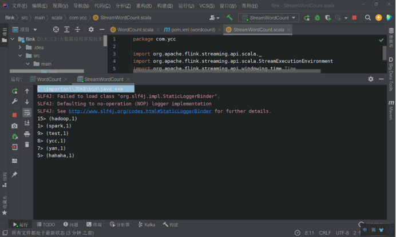
Task: Collapse the flink root folder
Action: coord(13,39)
